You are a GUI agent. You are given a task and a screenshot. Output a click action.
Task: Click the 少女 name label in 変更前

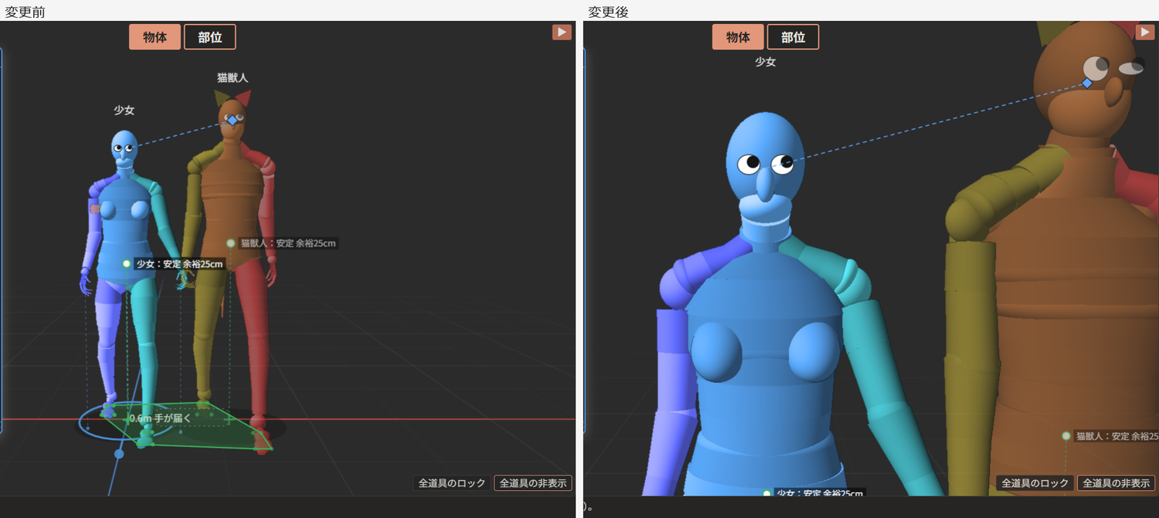click(x=124, y=110)
